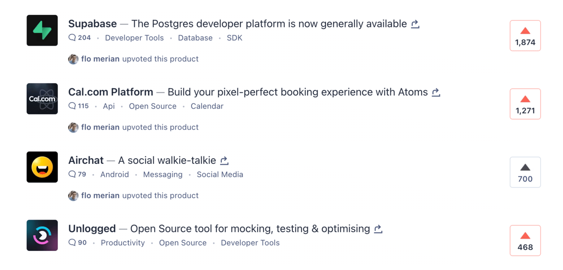This screenshot has height=270, width=563.
Task: Click the tagline 'A social walkie-talkie'
Action: (x=167, y=160)
